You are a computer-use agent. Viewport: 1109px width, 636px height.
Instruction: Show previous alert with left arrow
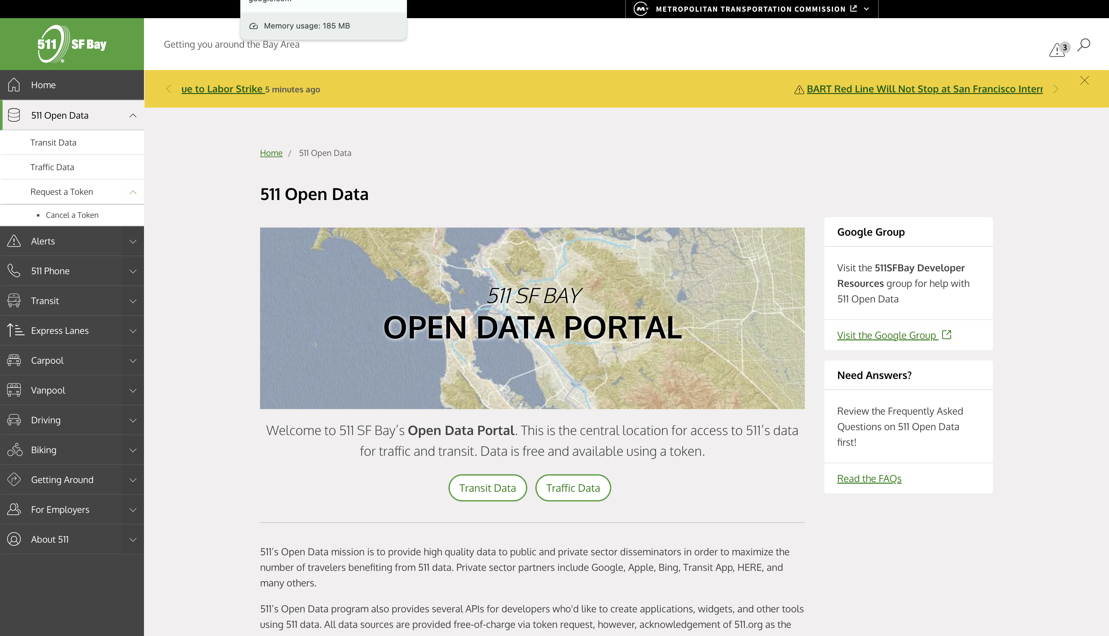(x=169, y=89)
